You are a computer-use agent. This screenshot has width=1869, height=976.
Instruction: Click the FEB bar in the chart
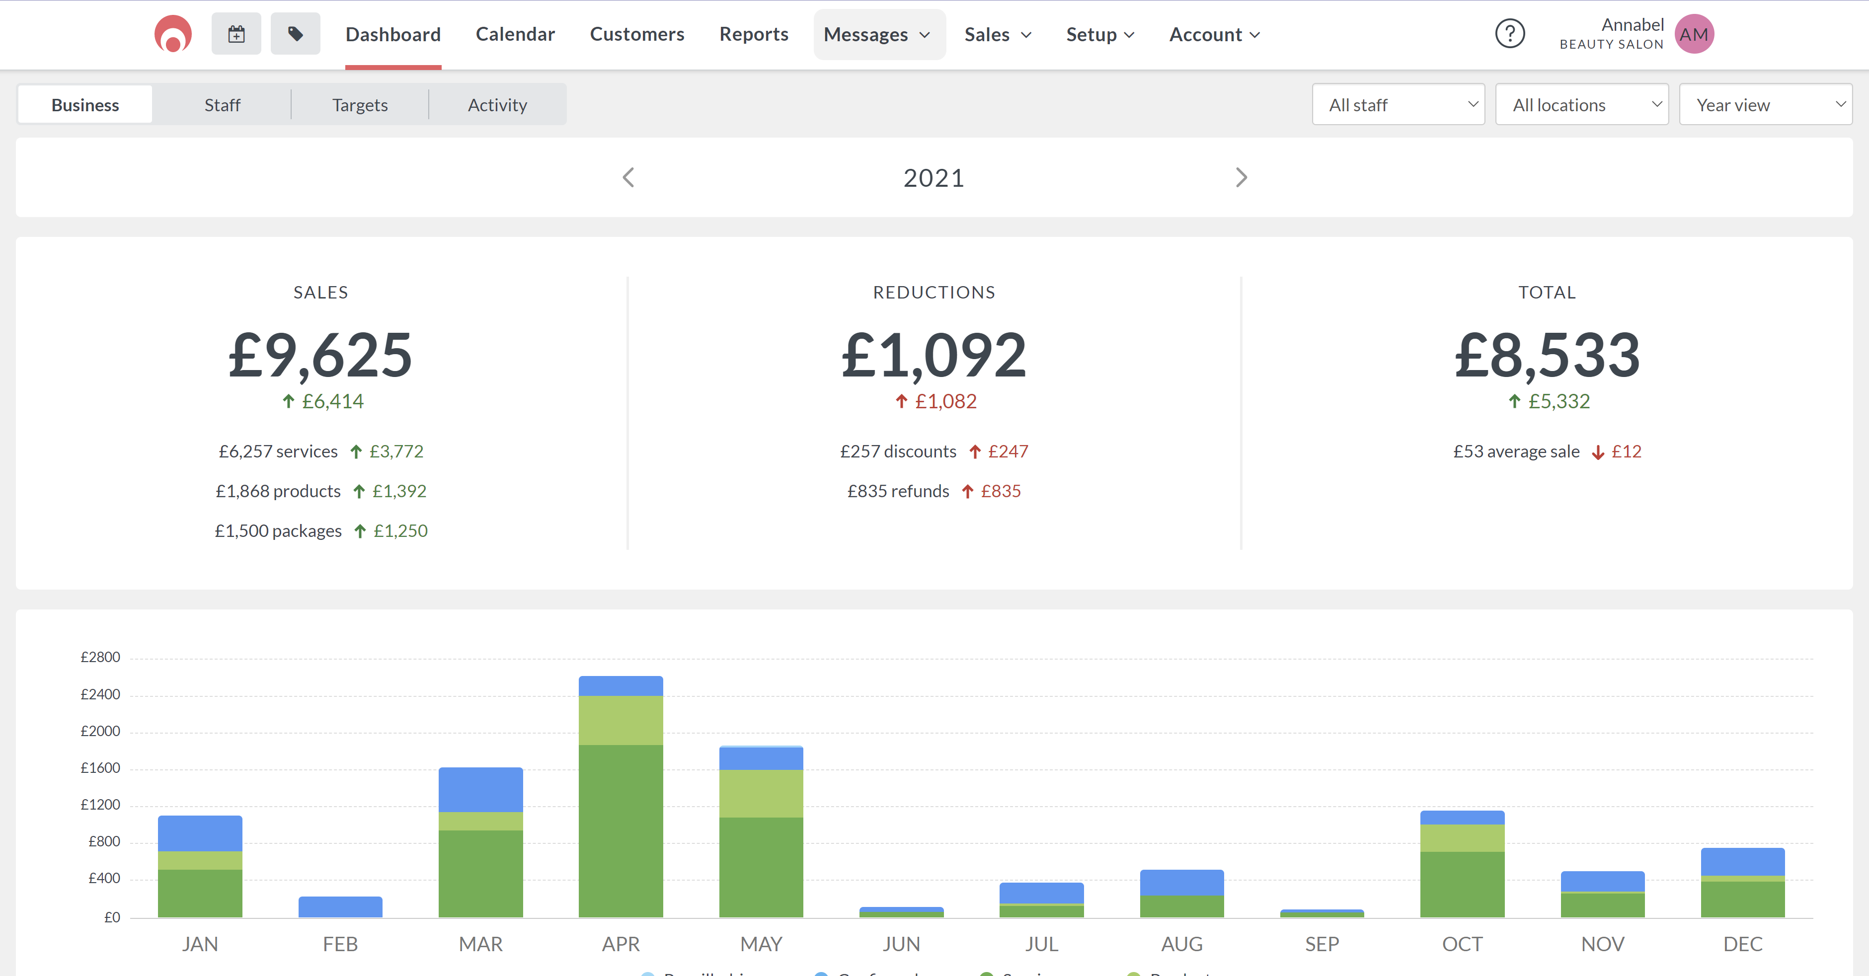point(340,906)
